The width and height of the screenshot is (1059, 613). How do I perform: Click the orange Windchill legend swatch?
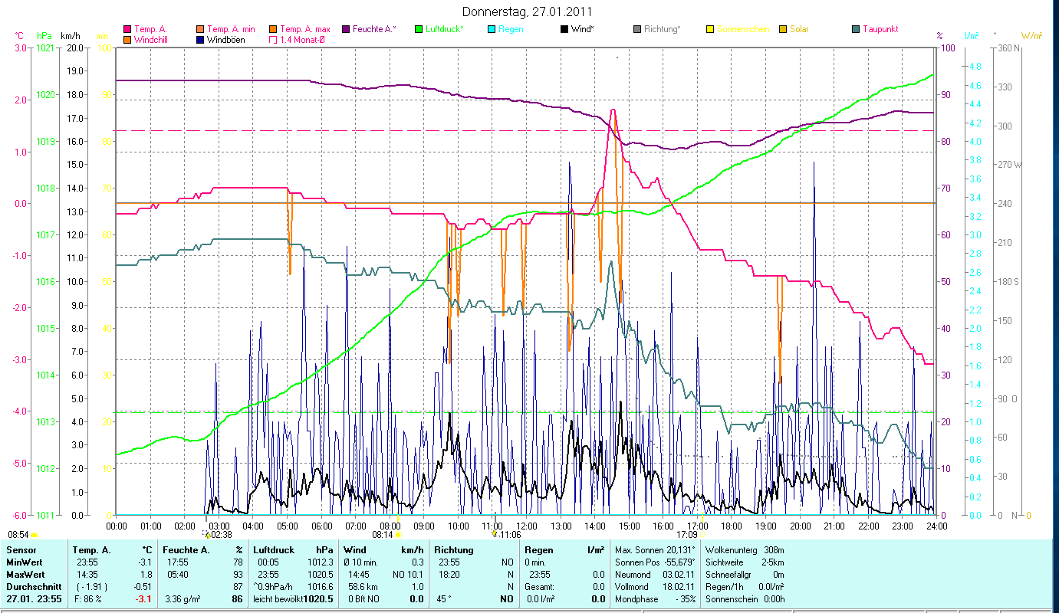(x=127, y=39)
